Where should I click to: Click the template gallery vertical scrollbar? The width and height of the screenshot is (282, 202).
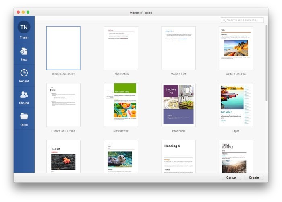267,63
